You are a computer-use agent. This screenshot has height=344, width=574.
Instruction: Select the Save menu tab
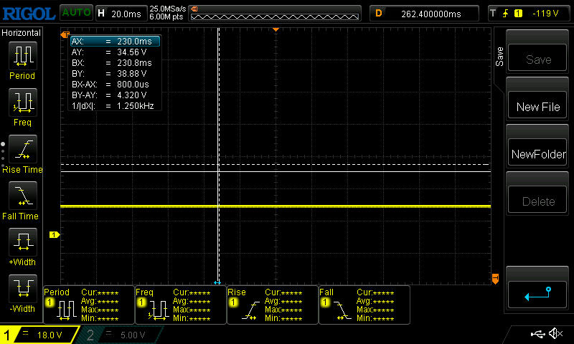coord(499,57)
